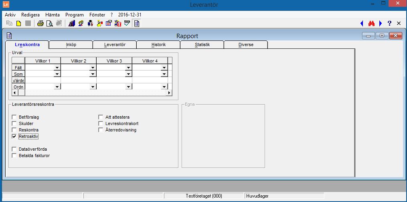
Task: Open the Program menu
Action: click(75, 15)
